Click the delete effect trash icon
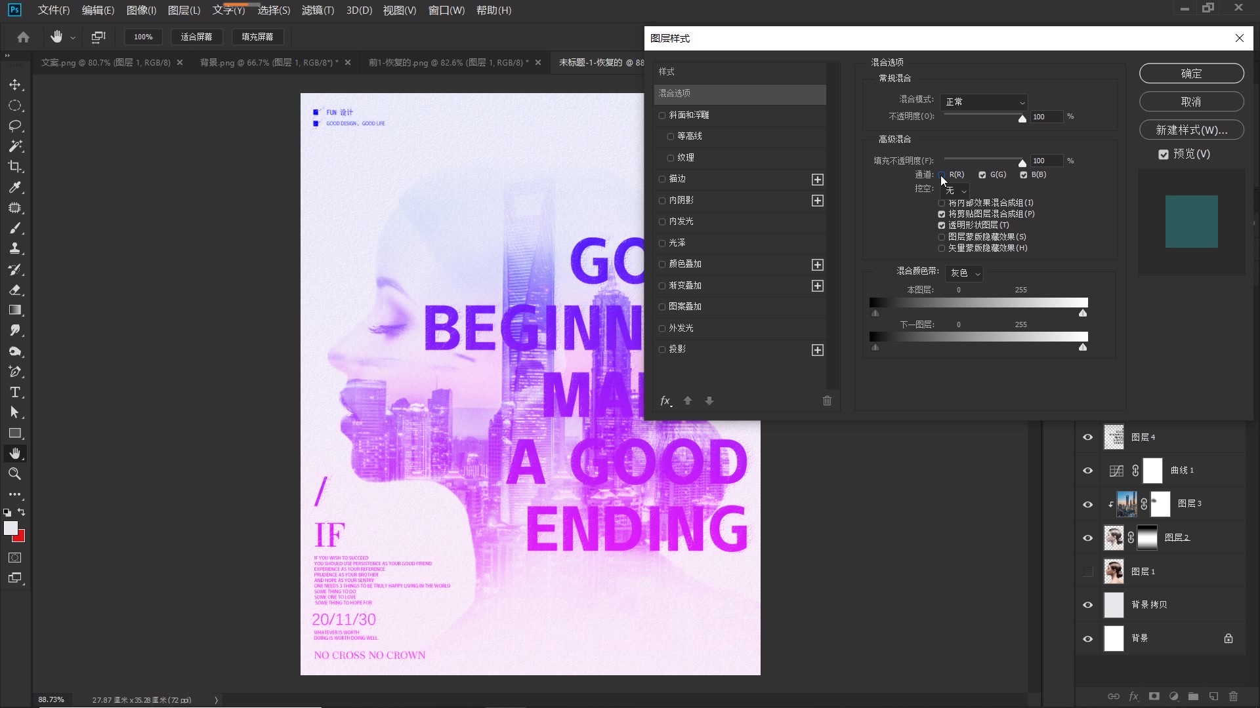Screen dimensions: 1260x708 827,401
